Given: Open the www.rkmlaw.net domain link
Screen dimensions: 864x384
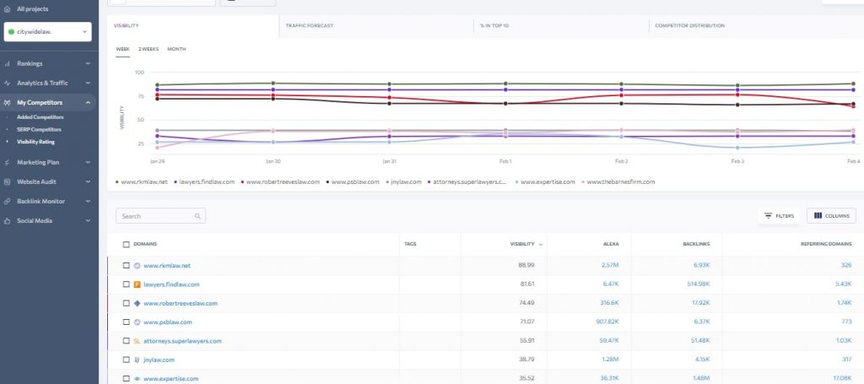Looking at the screenshot, I should pyautogui.click(x=167, y=266).
